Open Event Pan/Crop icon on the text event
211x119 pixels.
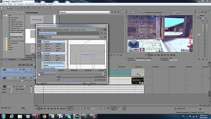coord(137,74)
